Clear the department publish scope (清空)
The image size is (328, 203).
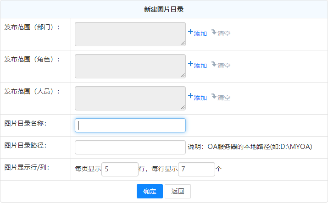pos(221,33)
